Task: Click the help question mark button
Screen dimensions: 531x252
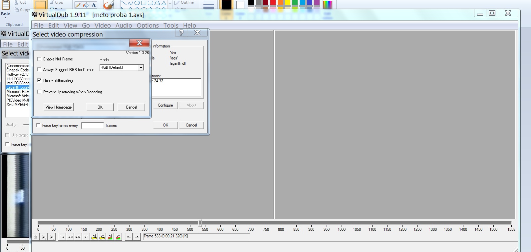Action: [x=181, y=33]
